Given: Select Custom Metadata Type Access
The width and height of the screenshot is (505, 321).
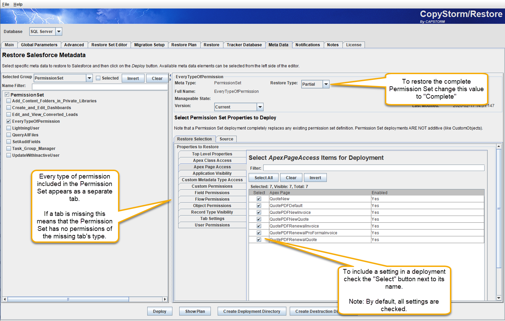Looking at the screenshot, I should [212, 180].
